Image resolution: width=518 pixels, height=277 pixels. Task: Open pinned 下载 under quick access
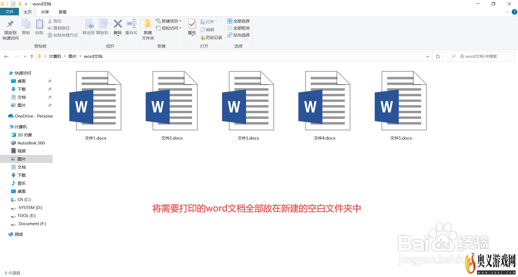[18, 89]
